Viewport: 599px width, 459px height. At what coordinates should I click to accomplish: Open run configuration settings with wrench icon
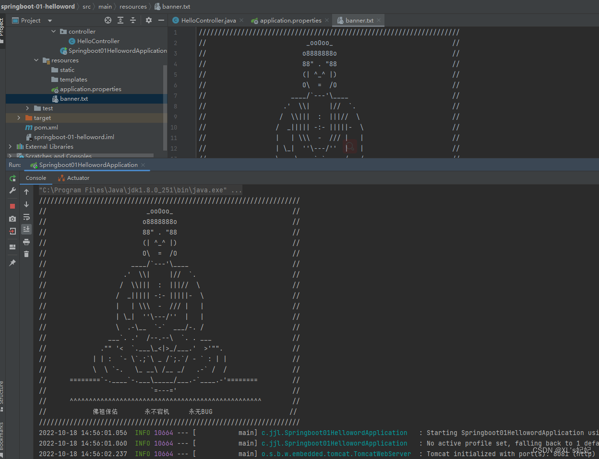click(12, 191)
